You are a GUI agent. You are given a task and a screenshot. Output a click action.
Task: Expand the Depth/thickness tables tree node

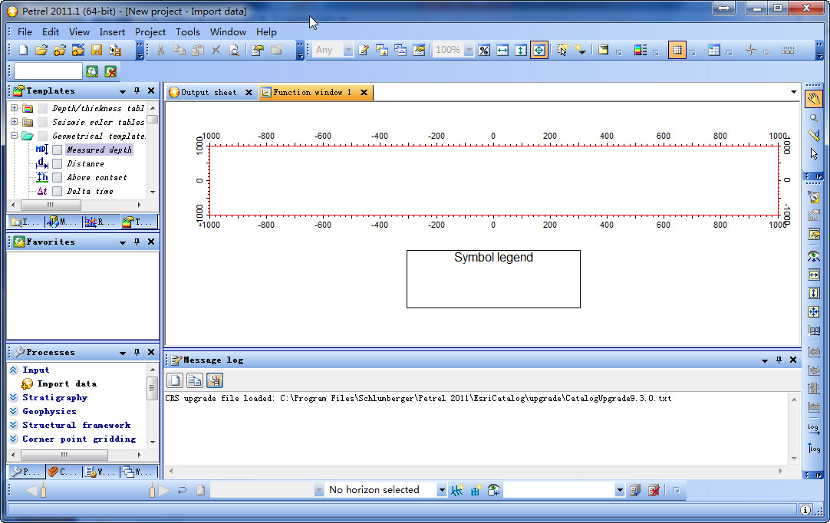15,108
